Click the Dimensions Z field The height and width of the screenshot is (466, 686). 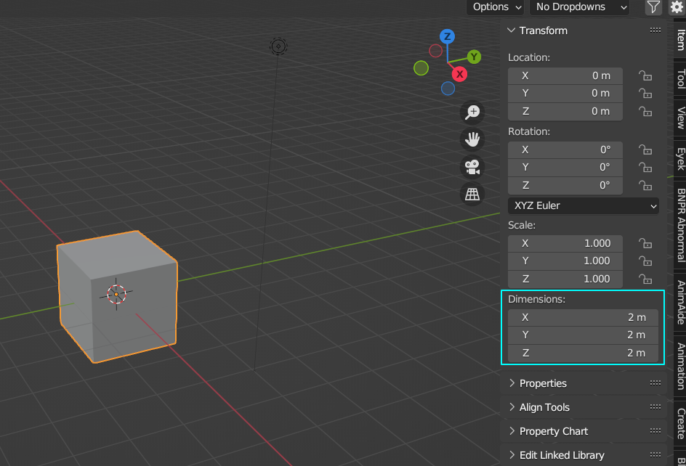(x=584, y=353)
